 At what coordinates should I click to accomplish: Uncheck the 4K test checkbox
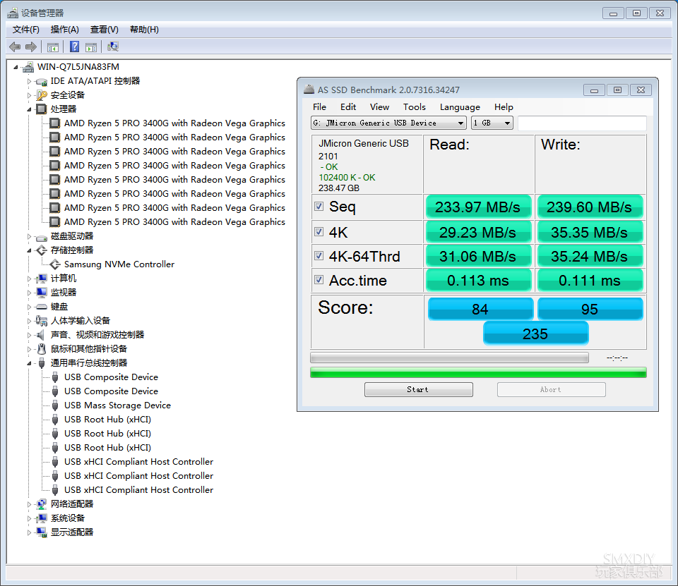point(319,232)
